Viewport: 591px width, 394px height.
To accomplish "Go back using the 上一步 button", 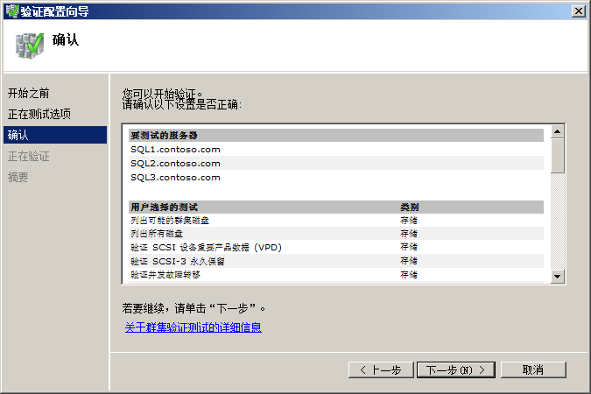I will tap(381, 369).
